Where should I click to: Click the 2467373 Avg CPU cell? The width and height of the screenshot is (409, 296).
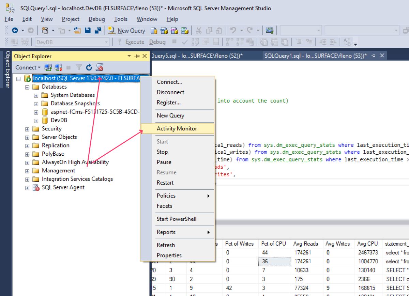point(368,253)
